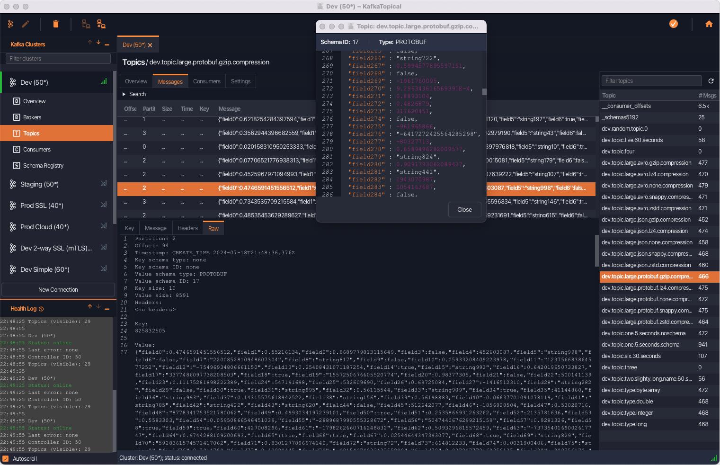Click the orange checkmark status icon
720x465 pixels.
(x=674, y=24)
